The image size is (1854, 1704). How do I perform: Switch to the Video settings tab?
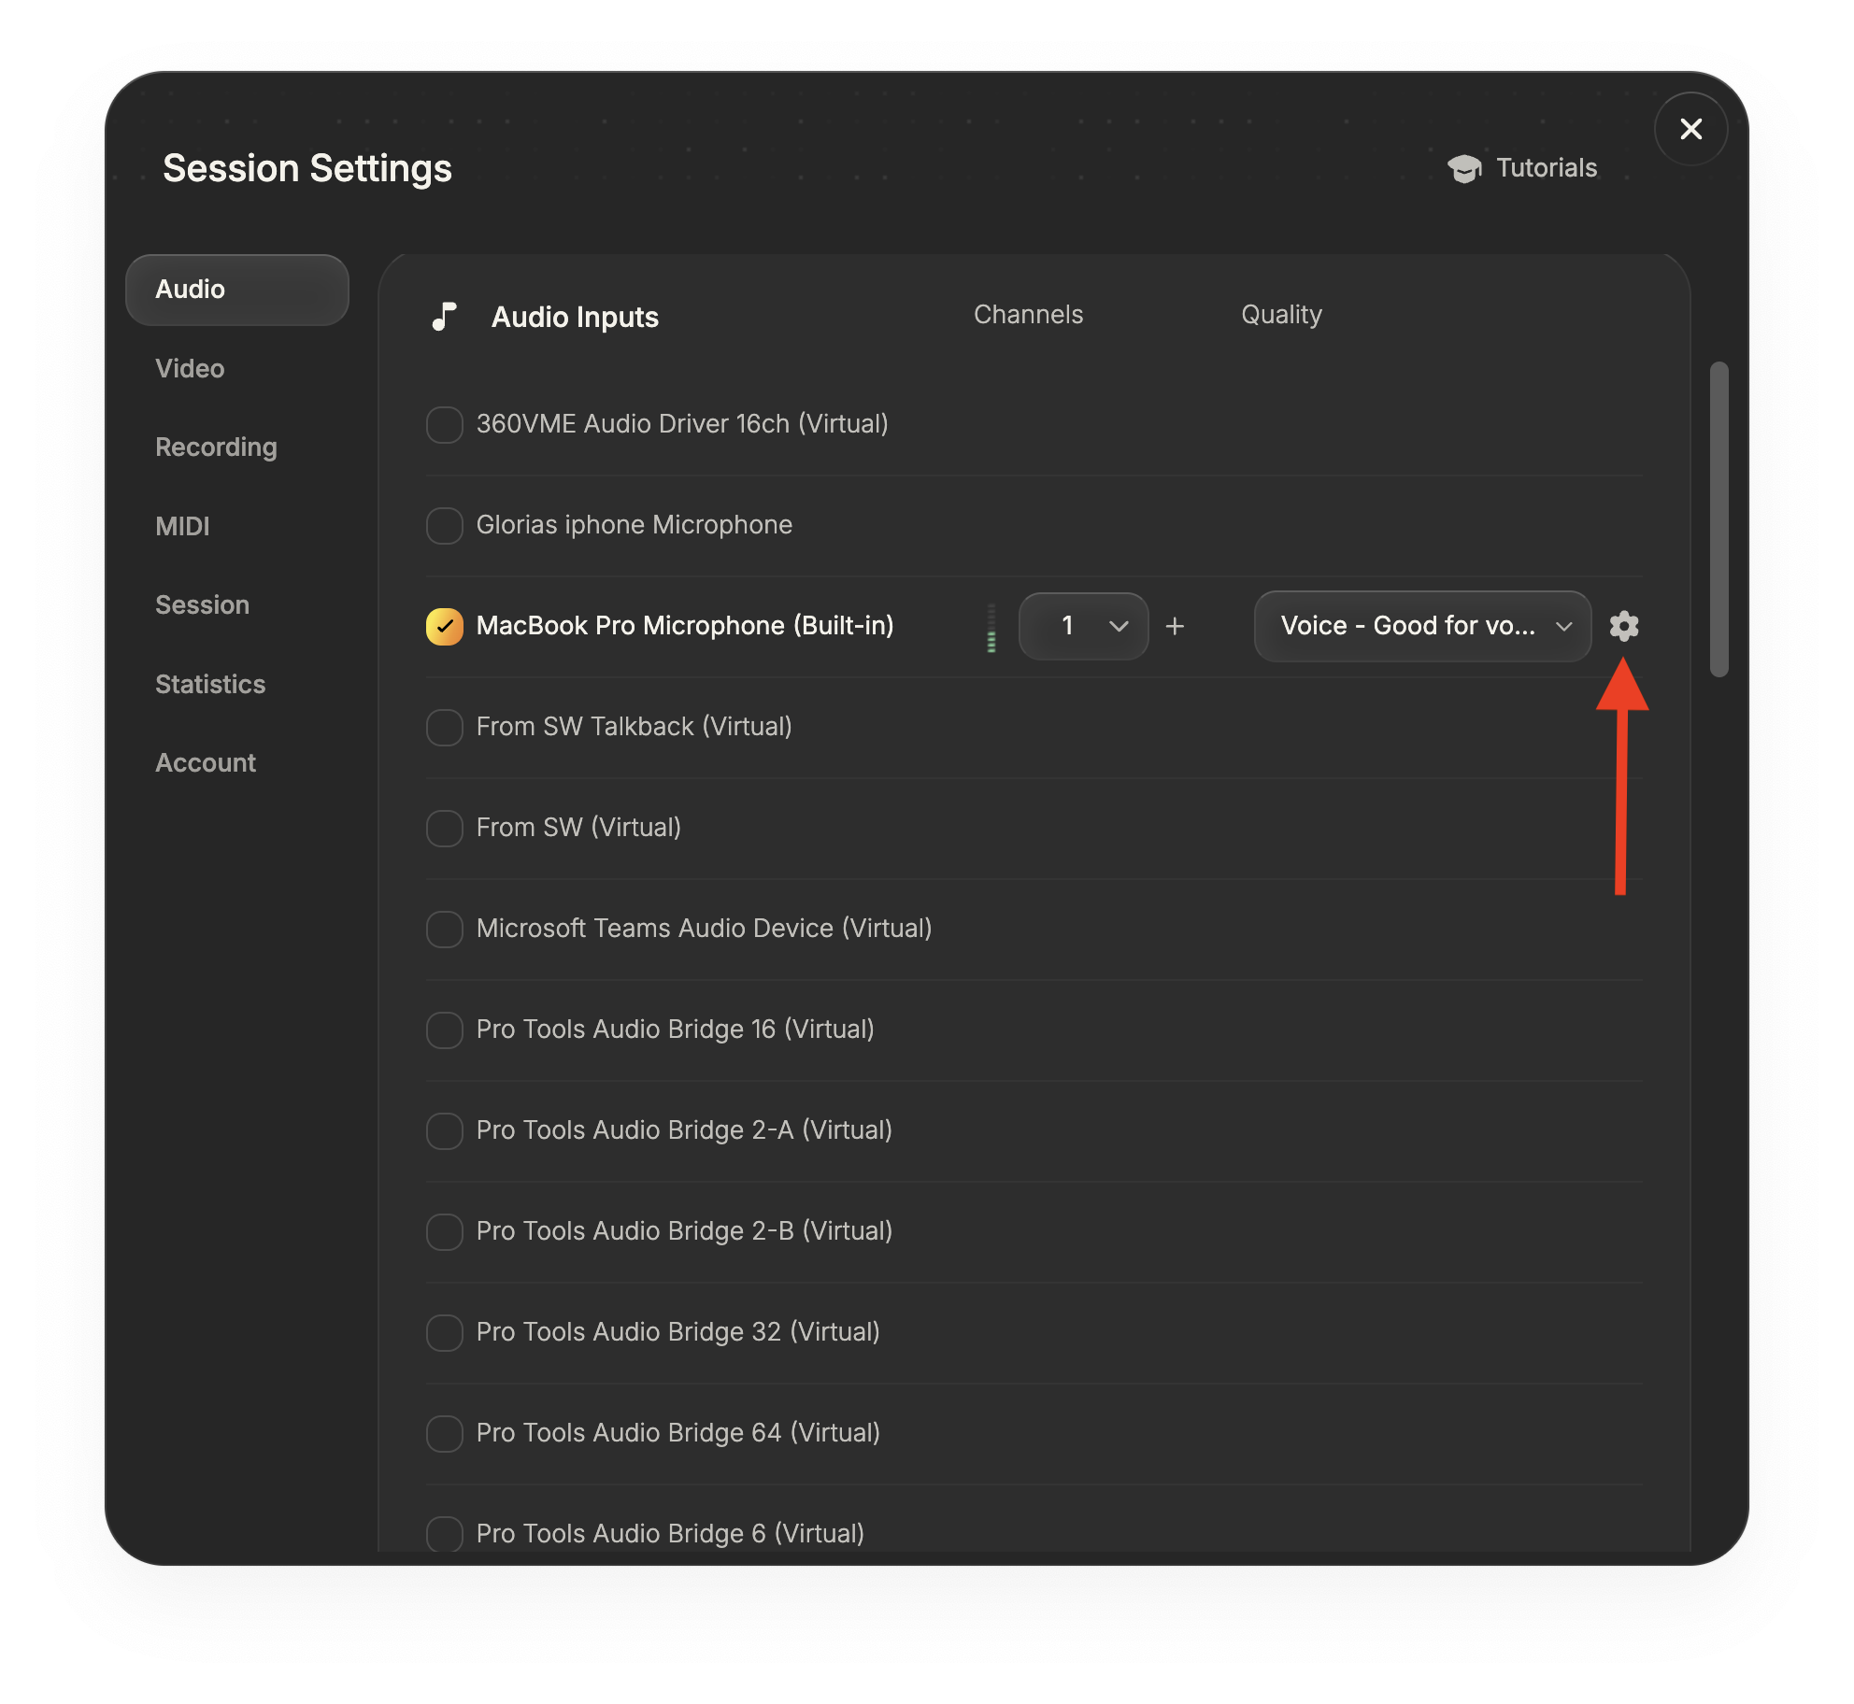click(190, 368)
